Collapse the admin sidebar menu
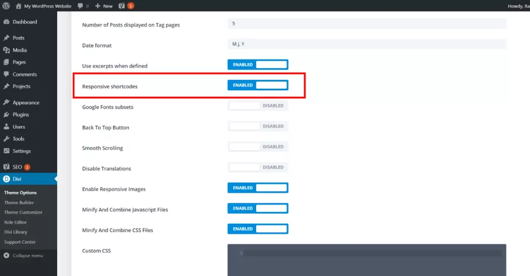 (28, 255)
